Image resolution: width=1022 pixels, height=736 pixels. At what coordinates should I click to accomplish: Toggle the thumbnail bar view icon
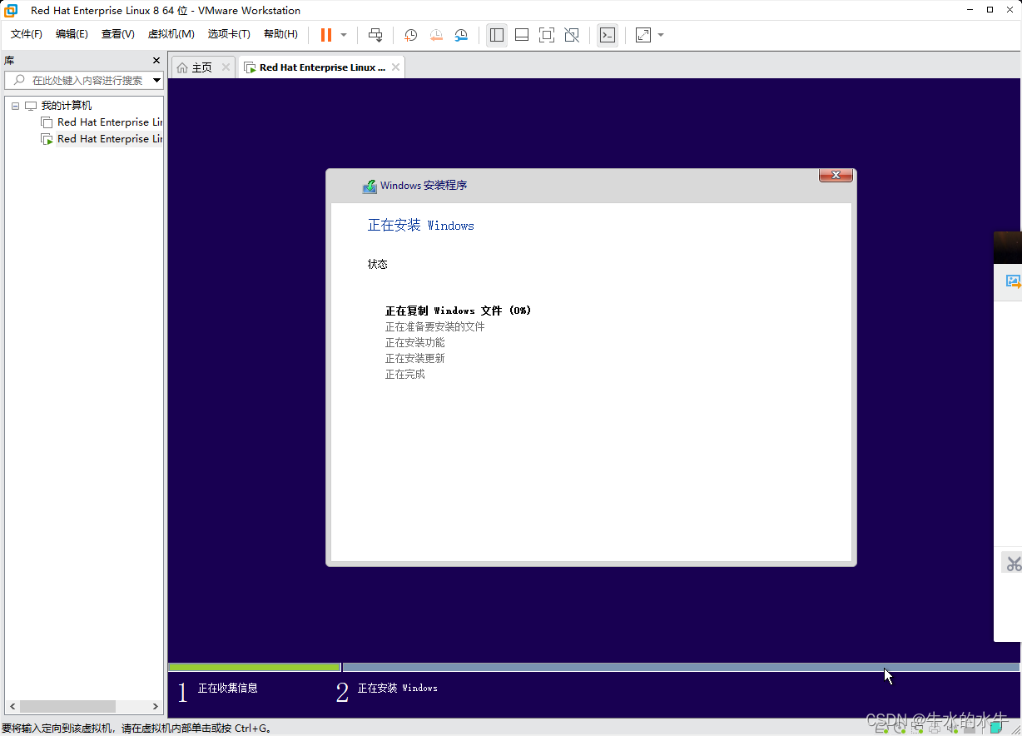pos(522,35)
